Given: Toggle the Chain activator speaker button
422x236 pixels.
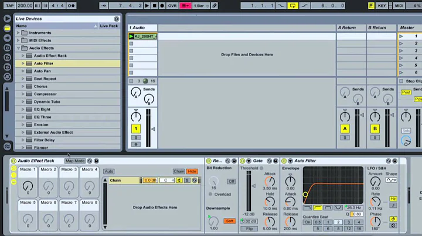Looking at the screenshot, I should (x=179, y=181).
